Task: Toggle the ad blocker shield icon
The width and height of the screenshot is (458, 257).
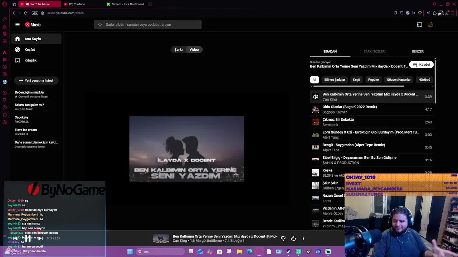Action: pos(408,13)
